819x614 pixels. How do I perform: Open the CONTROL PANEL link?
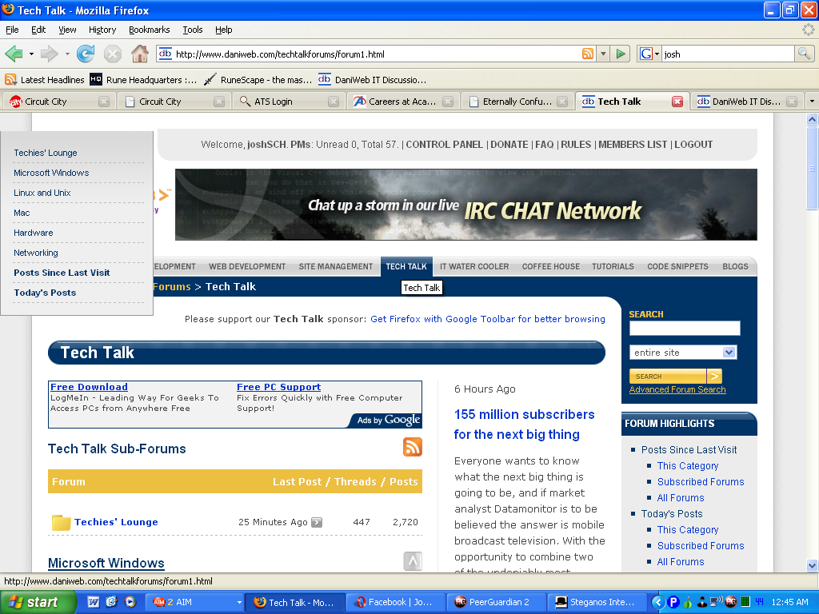[x=445, y=145]
